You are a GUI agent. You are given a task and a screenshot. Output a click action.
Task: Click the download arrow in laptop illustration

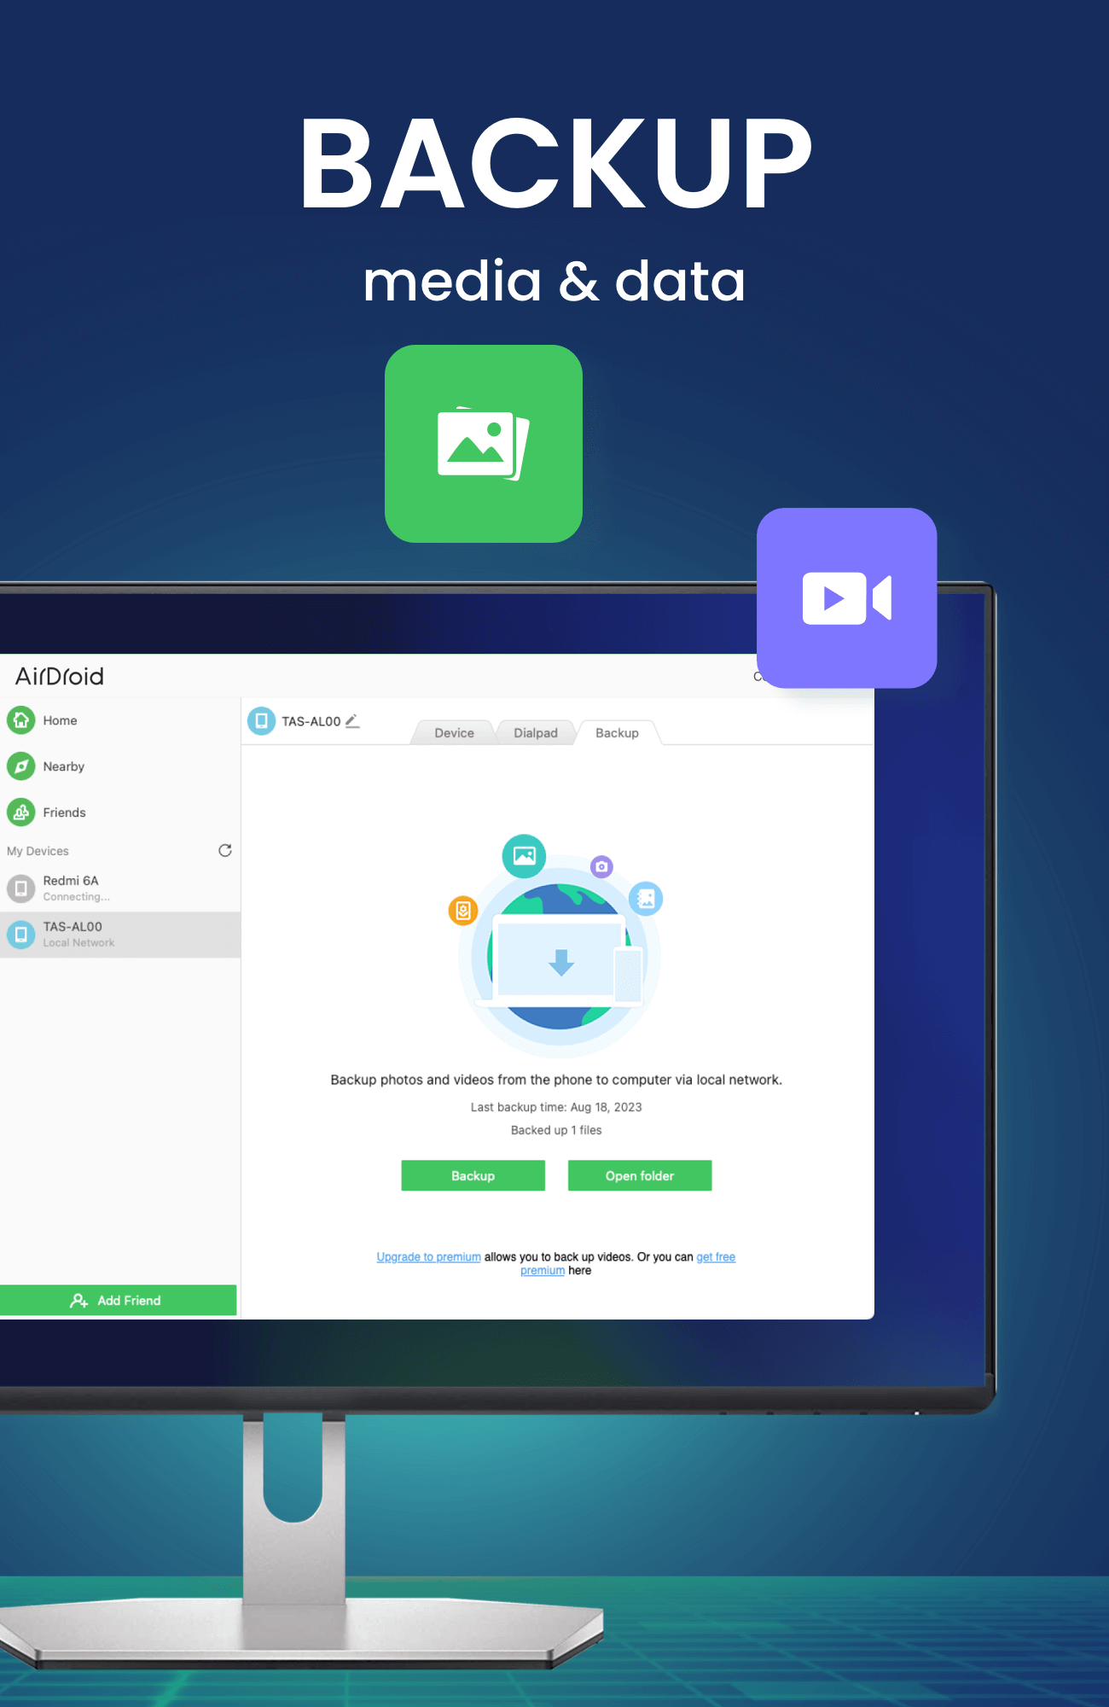pos(561,962)
